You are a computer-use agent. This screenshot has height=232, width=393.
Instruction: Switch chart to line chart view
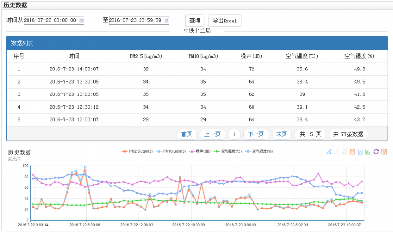(360, 152)
